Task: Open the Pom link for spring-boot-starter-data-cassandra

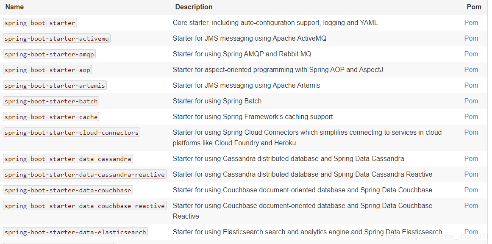Action: (x=471, y=159)
